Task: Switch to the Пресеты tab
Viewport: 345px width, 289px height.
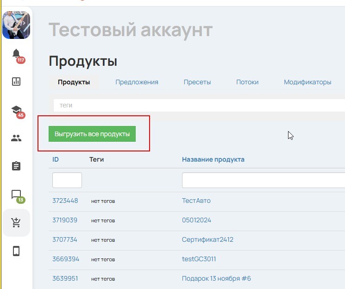Action: tap(197, 82)
